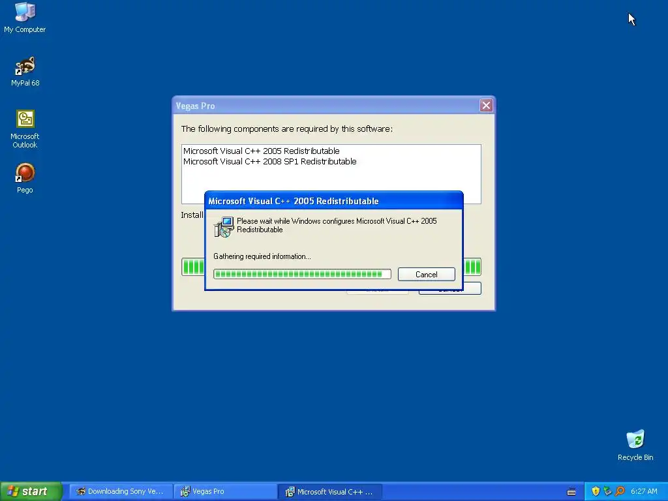The height and width of the screenshot is (501, 668).
Task: Click the installer icon in the Visual C++ dialog
Action: point(224,226)
